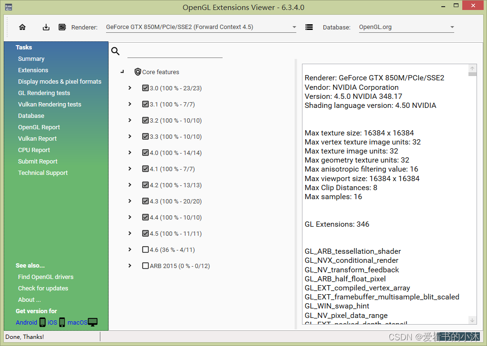
Task: Open the Database task
Action: tap(31, 116)
